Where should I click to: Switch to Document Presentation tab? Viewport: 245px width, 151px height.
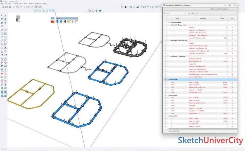coord(220,9)
